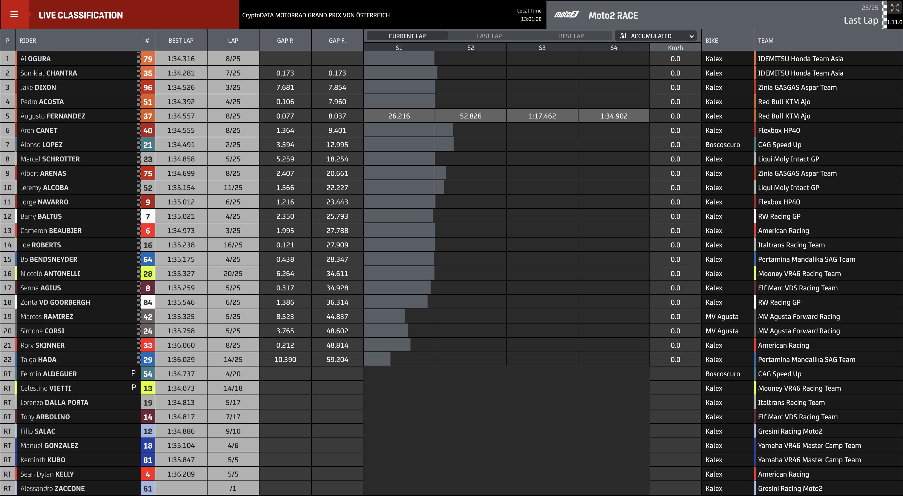The height and width of the screenshot is (496, 903).
Task: Select rider number 79 badge
Action: point(148,59)
